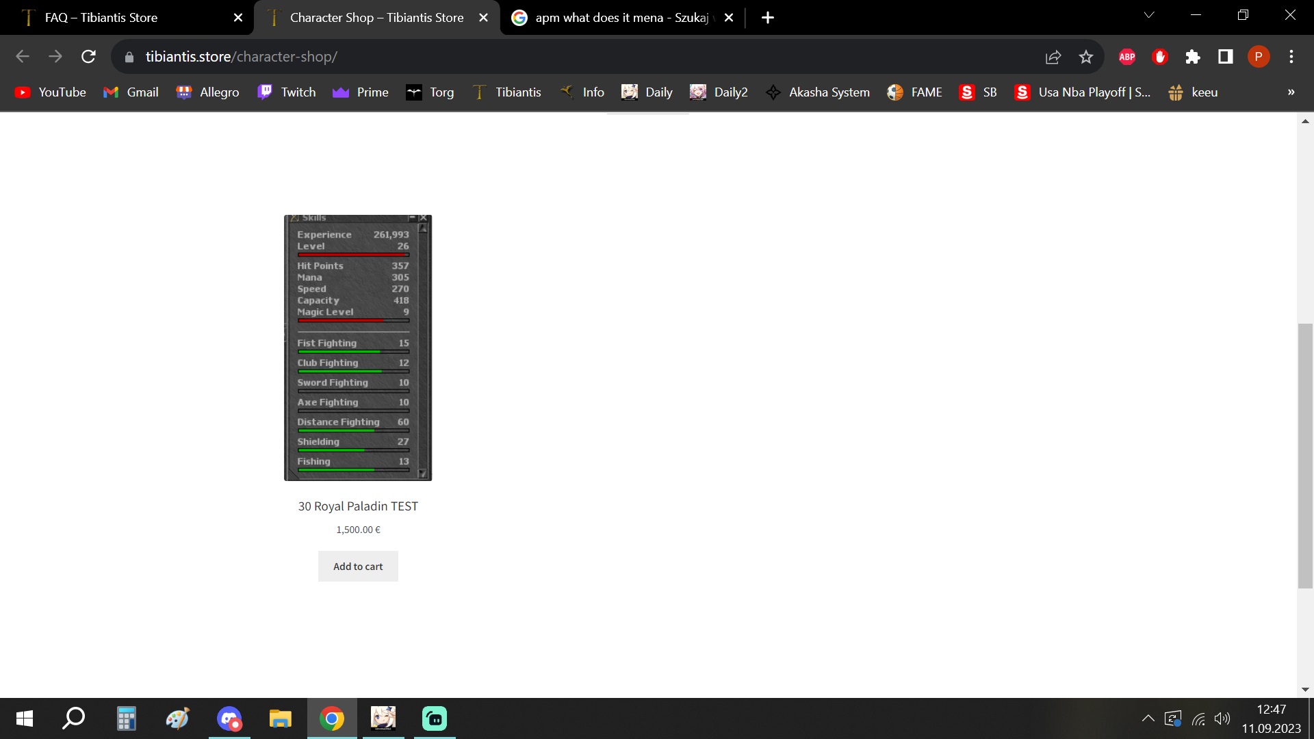Open the 30 Royal Paladin TEST link
Image resolution: width=1314 pixels, height=739 pixels.
tap(358, 506)
